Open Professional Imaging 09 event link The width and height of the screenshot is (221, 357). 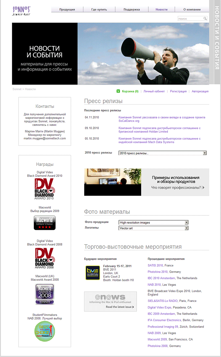[x=163, y=327]
